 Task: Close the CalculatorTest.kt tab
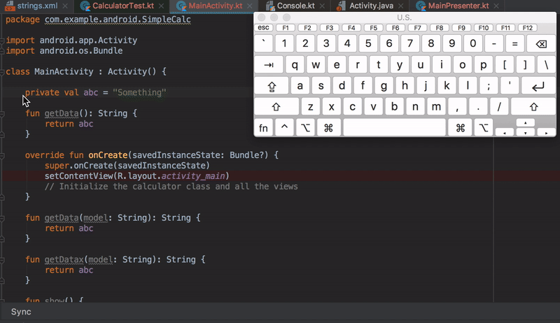point(162,6)
